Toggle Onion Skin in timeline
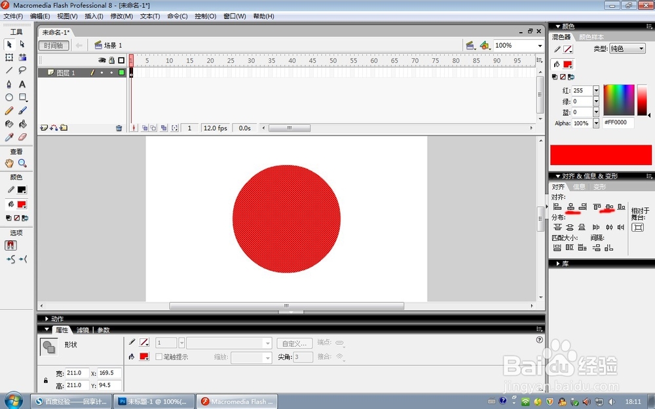 coord(145,128)
